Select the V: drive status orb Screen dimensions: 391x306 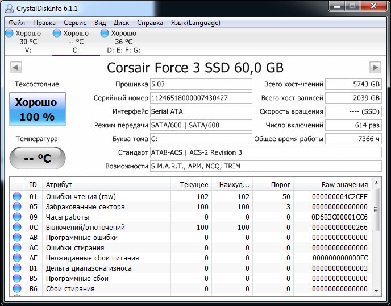9,34
